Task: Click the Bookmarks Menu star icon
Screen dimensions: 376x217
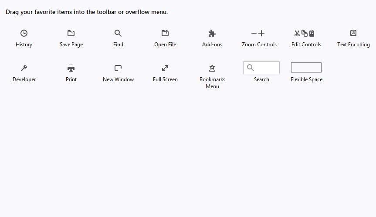Action: [212, 68]
